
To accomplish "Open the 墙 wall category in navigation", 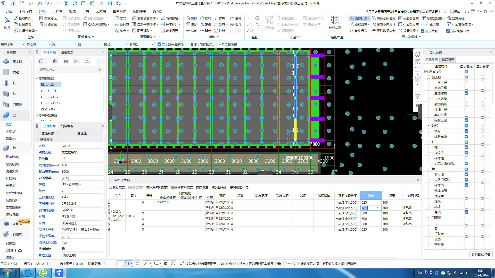I will [14, 94].
